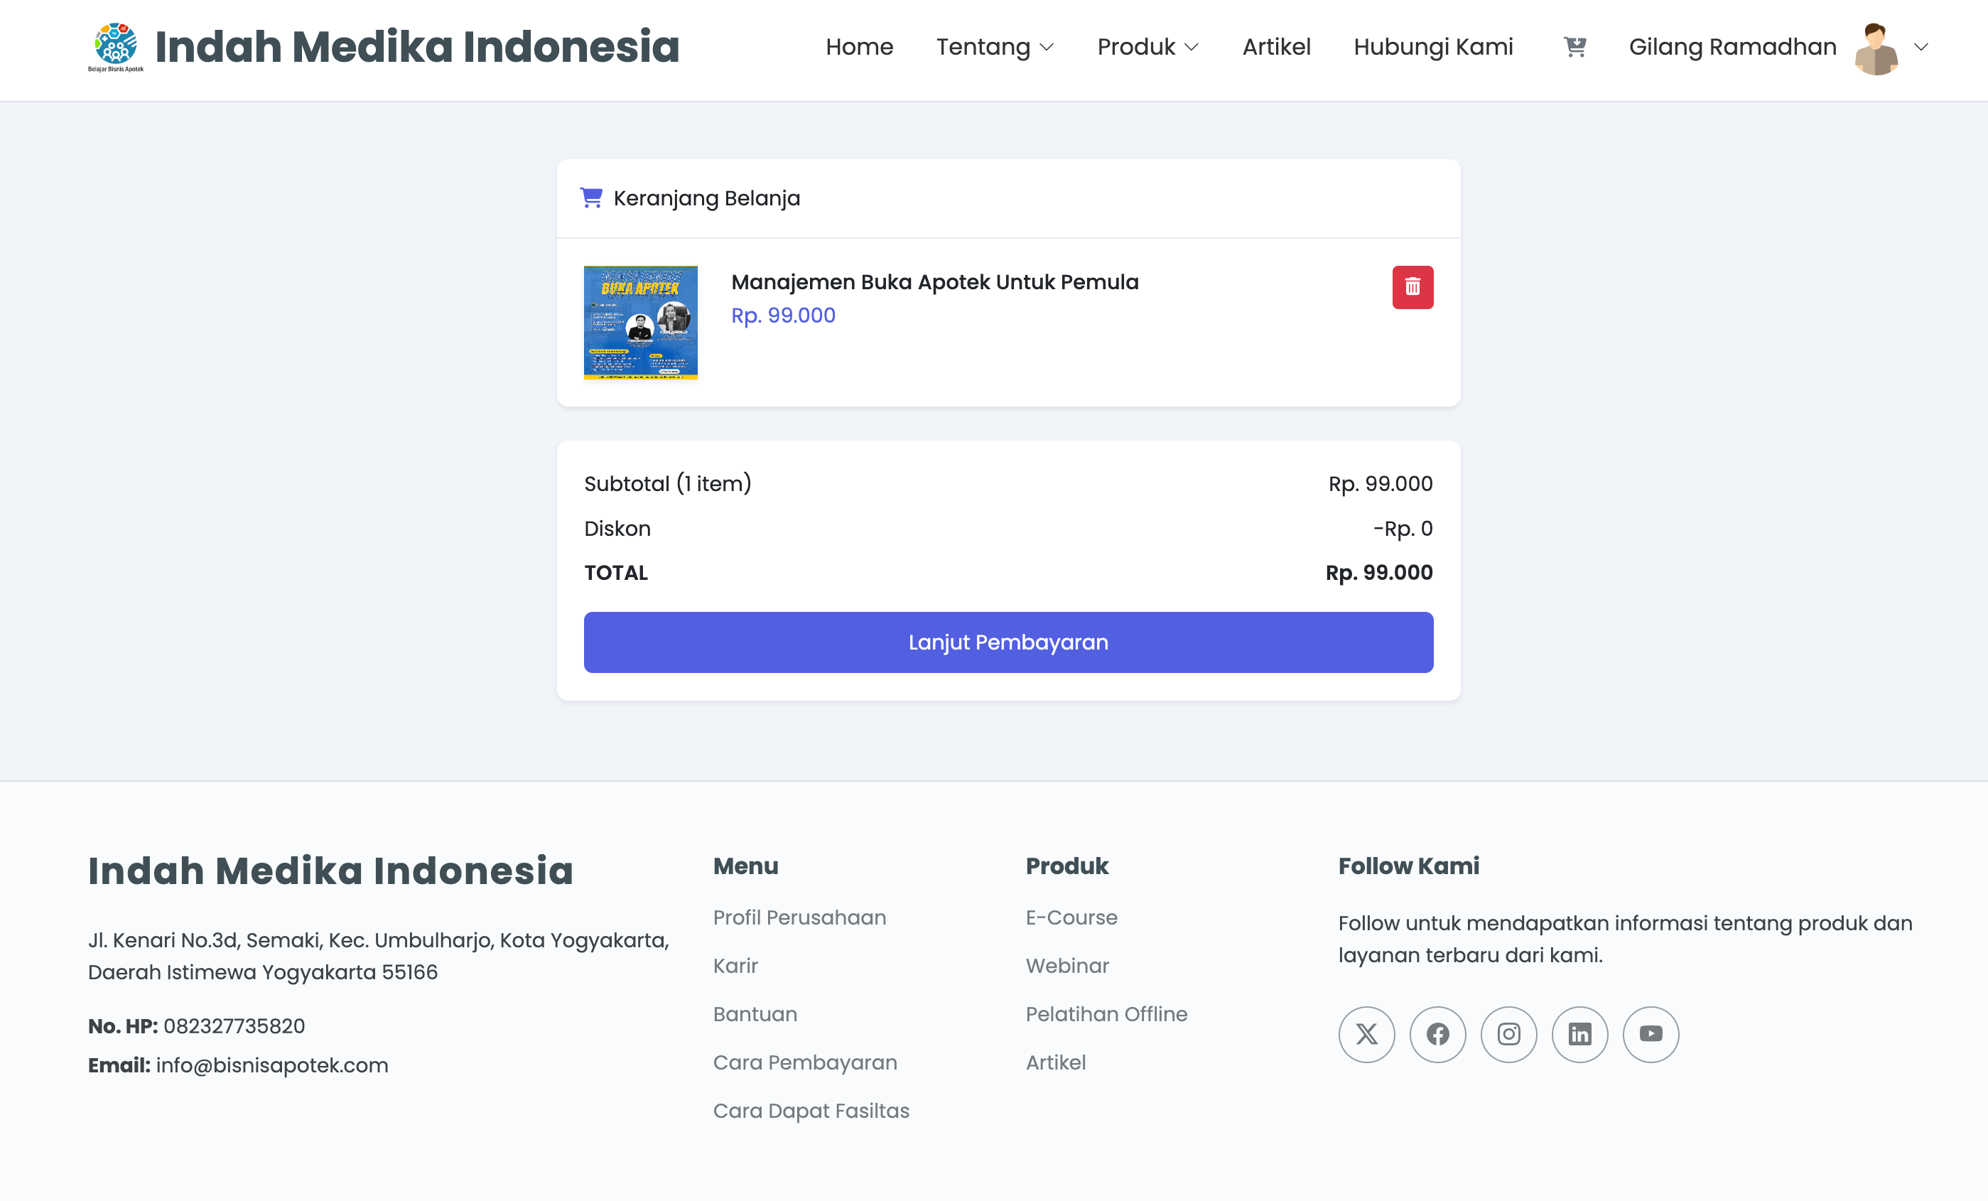Open the Instagram social icon
This screenshot has height=1201, width=1988.
(1508, 1034)
